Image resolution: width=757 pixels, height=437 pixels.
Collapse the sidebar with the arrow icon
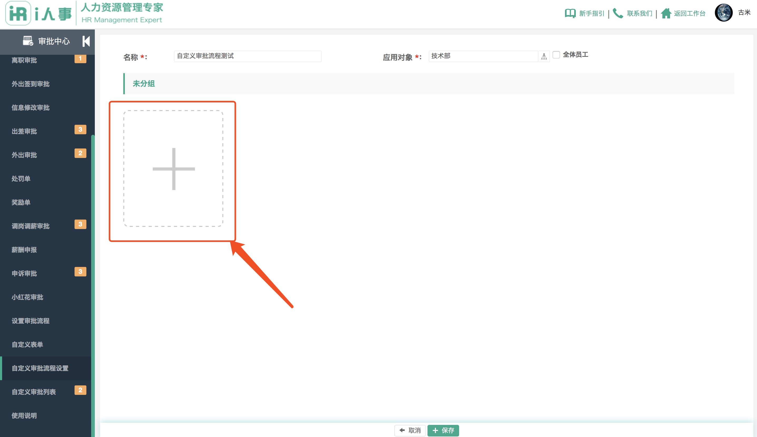86,41
